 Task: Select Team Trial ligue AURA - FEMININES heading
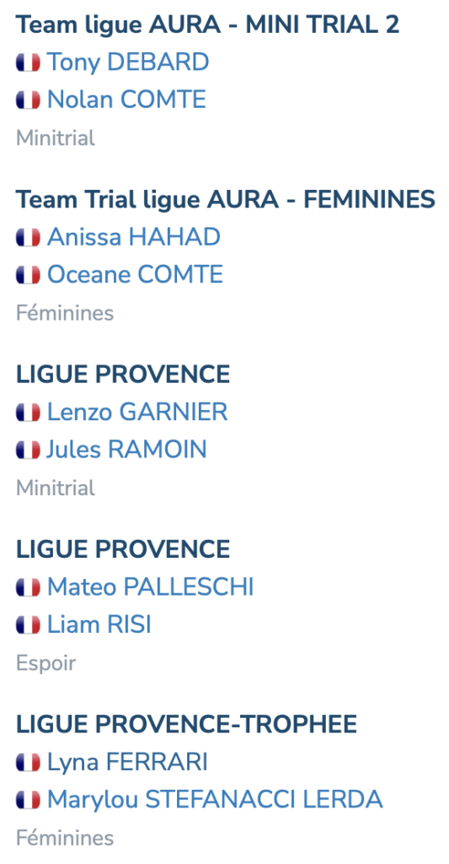(x=226, y=200)
